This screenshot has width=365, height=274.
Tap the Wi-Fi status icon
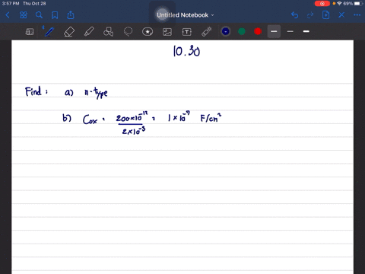coord(339,4)
